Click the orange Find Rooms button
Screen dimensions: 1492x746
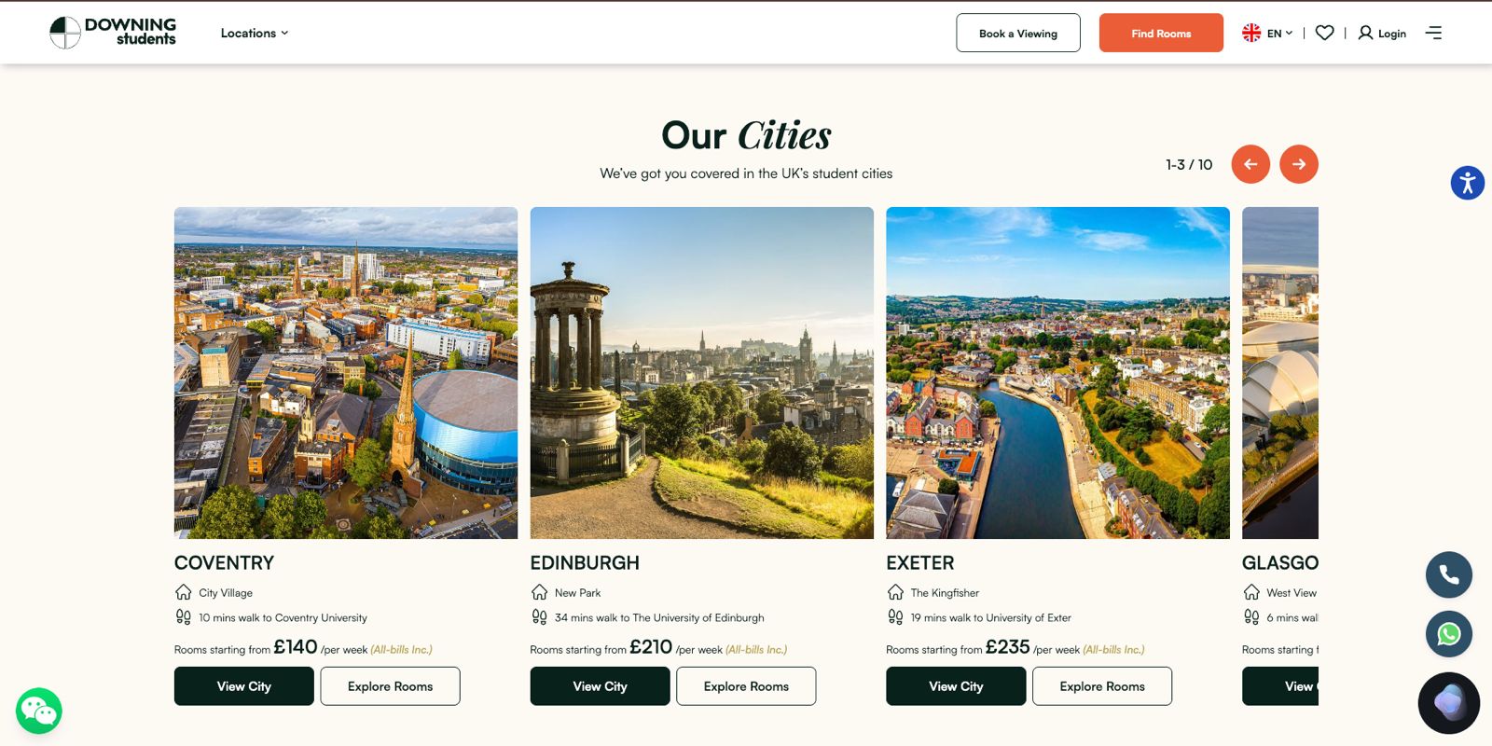[1161, 33]
